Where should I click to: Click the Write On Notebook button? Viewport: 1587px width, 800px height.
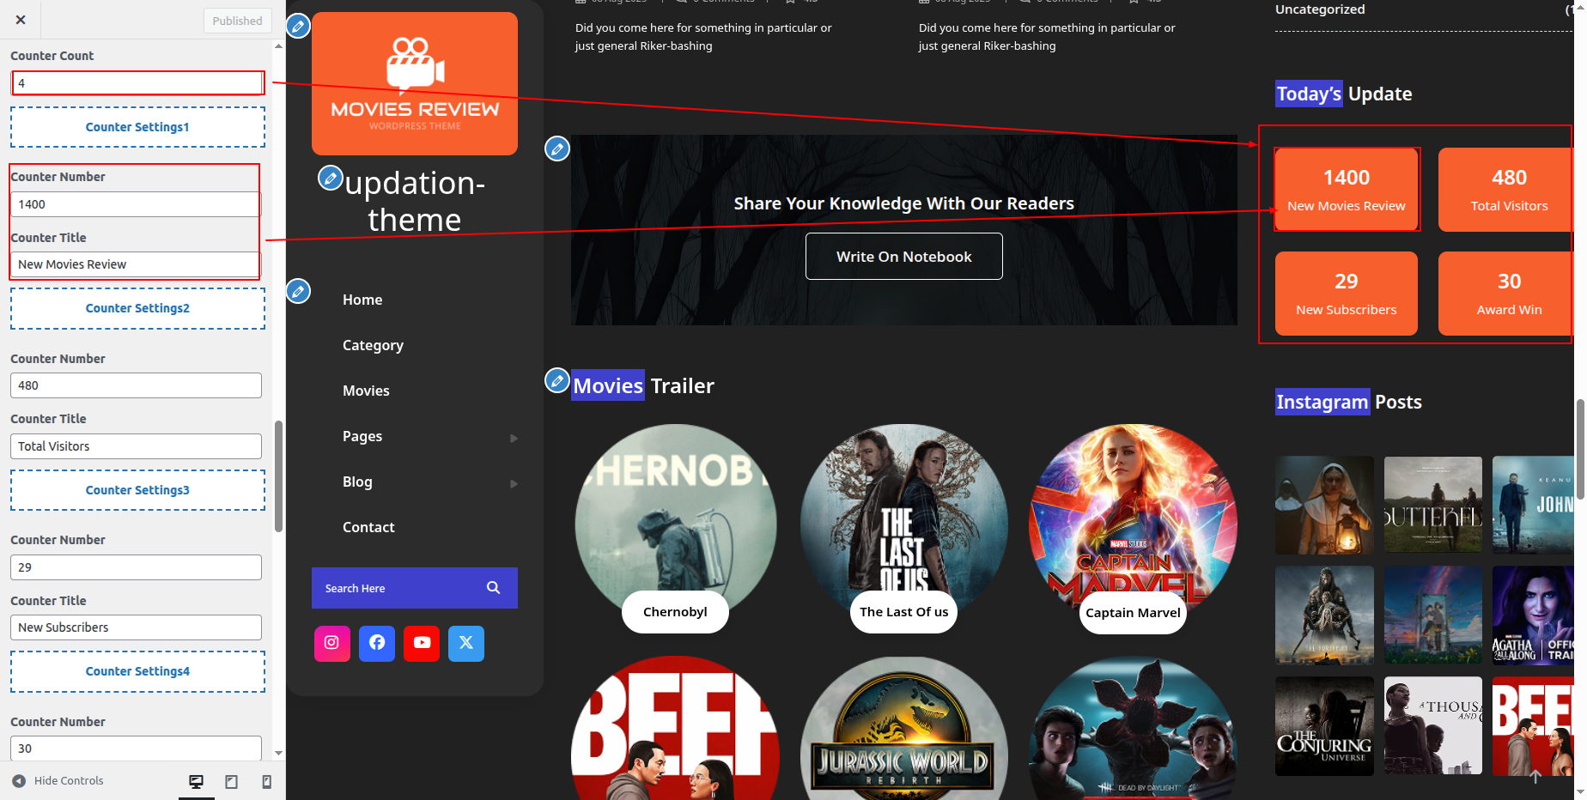point(903,257)
